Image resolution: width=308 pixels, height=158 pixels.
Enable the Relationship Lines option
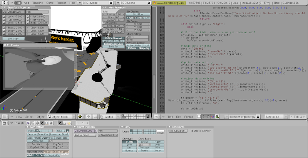[113, 44]
